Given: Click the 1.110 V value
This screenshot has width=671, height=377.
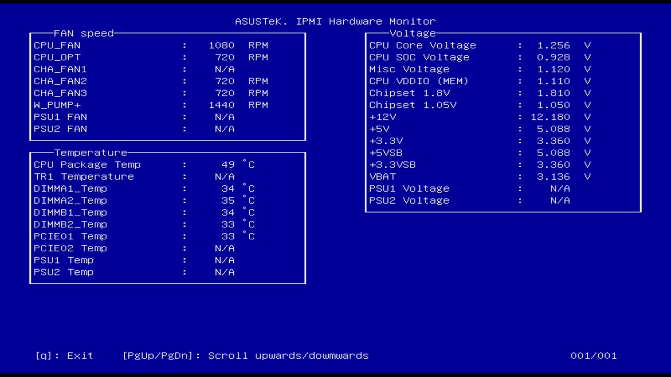Looking at the screenshot, I should (564, 82).
